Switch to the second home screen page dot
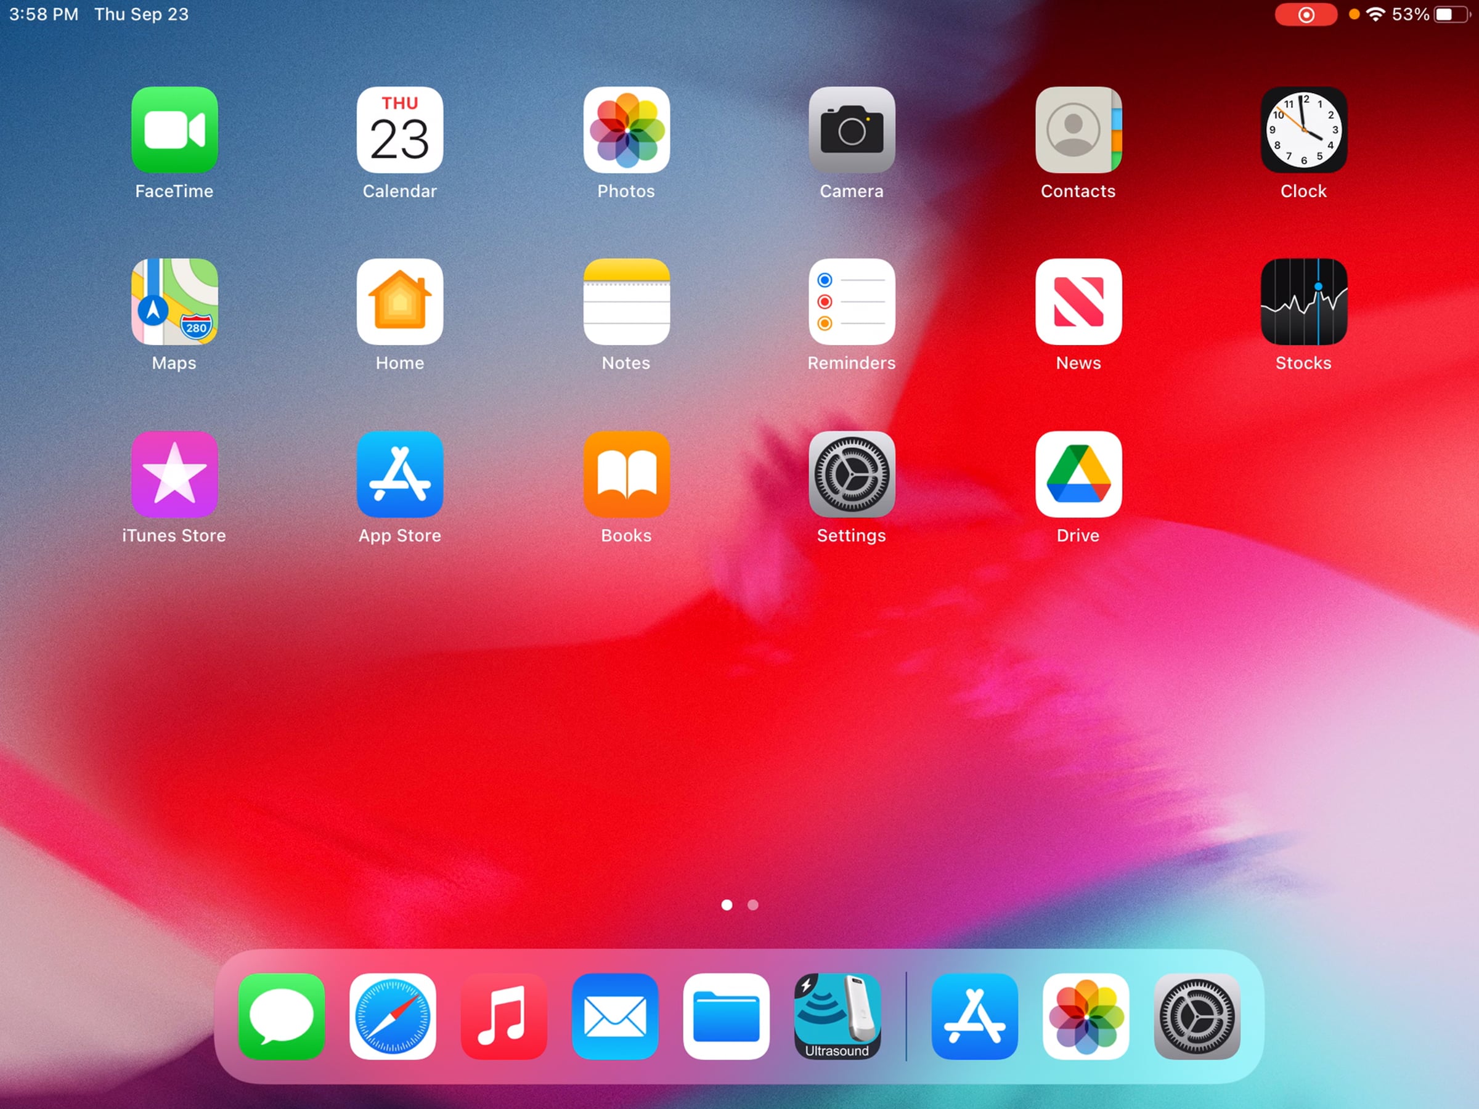 pyautogui.click(x=753, y=904)
